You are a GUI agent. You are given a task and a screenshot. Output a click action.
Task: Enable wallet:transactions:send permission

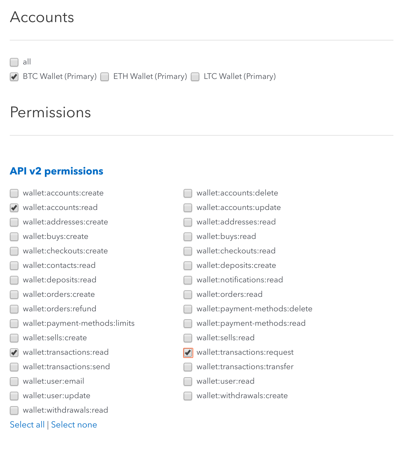(x=14, y=367)
